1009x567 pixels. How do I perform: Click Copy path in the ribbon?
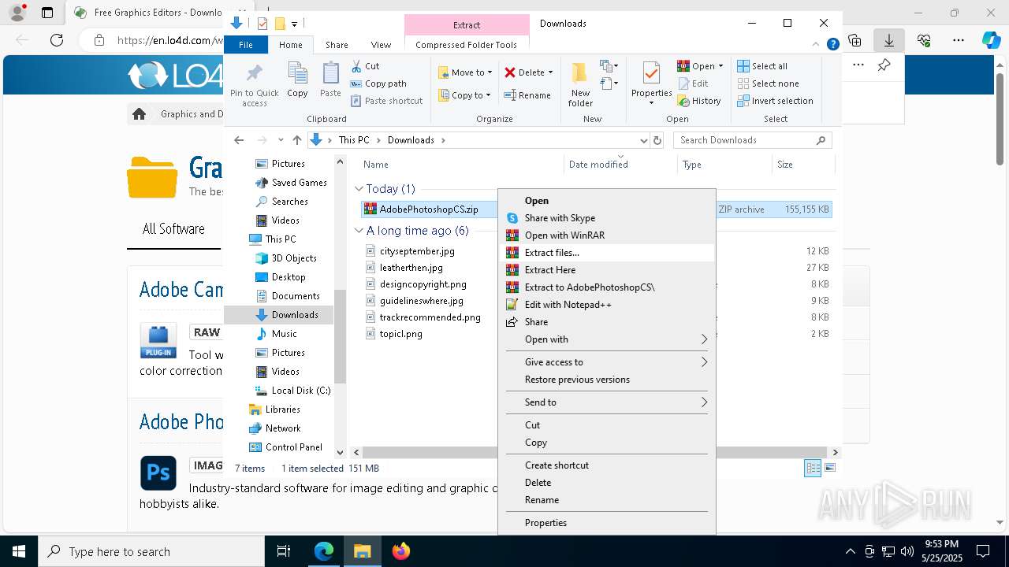click(378, 83)
